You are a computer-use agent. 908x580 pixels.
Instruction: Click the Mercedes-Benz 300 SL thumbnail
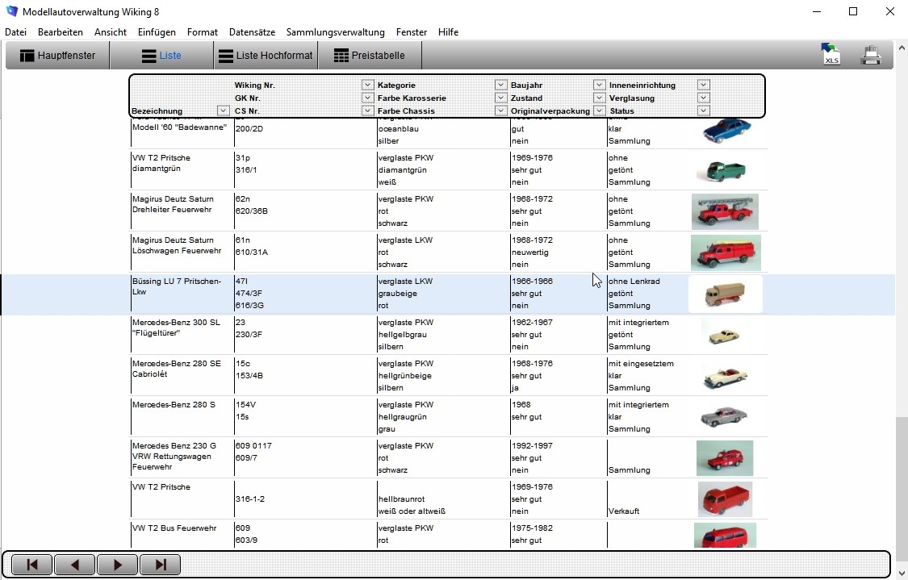724,336
